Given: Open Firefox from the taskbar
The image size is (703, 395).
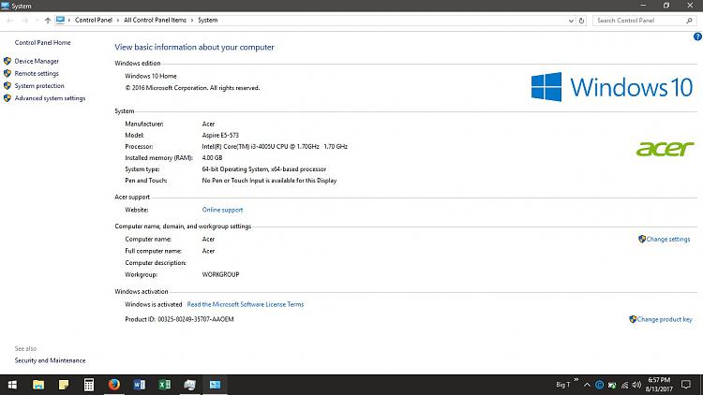Looking at the screenshot, I should point(114,385).
